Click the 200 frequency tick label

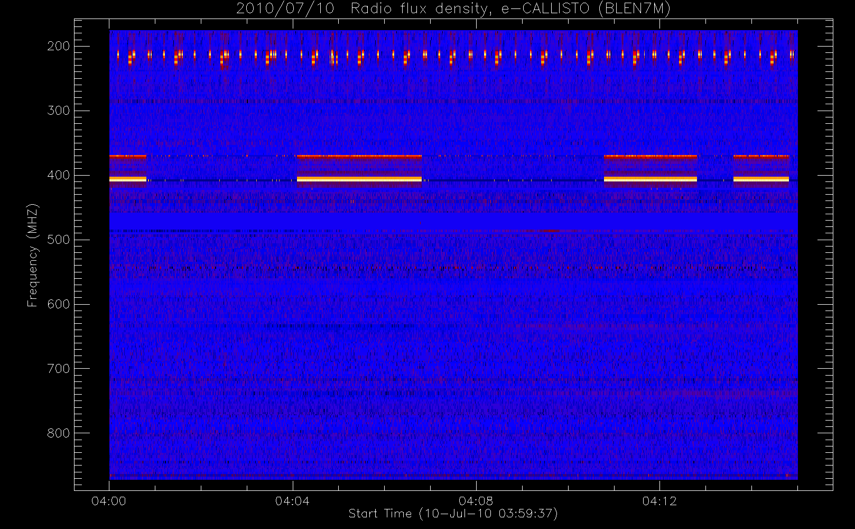point(58,46)
